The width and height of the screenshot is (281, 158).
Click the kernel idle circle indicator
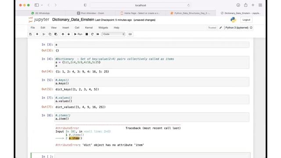[x=251, y=28]
